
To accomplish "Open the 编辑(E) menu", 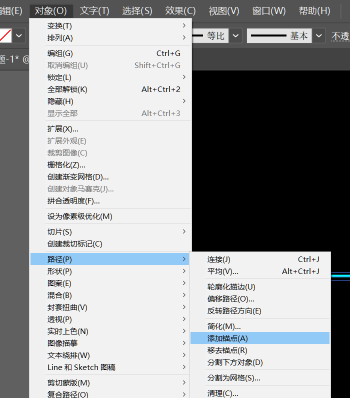I will point(11,11).
